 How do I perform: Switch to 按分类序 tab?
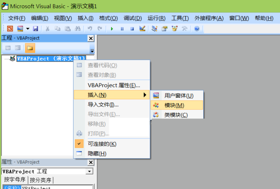click(41, 180)
